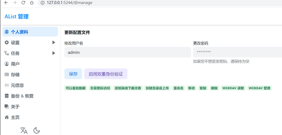Return to the 主页 home page
The width and height of the screenshot is (282, 135).
point(30,117)
